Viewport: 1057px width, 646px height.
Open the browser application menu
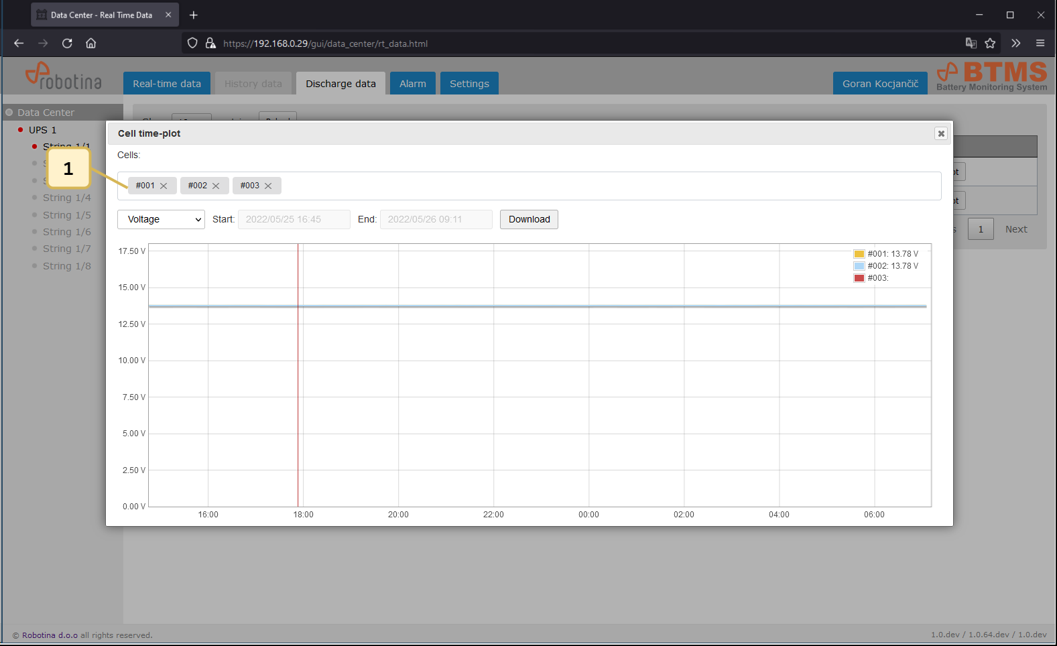(x=1040, y=44)
